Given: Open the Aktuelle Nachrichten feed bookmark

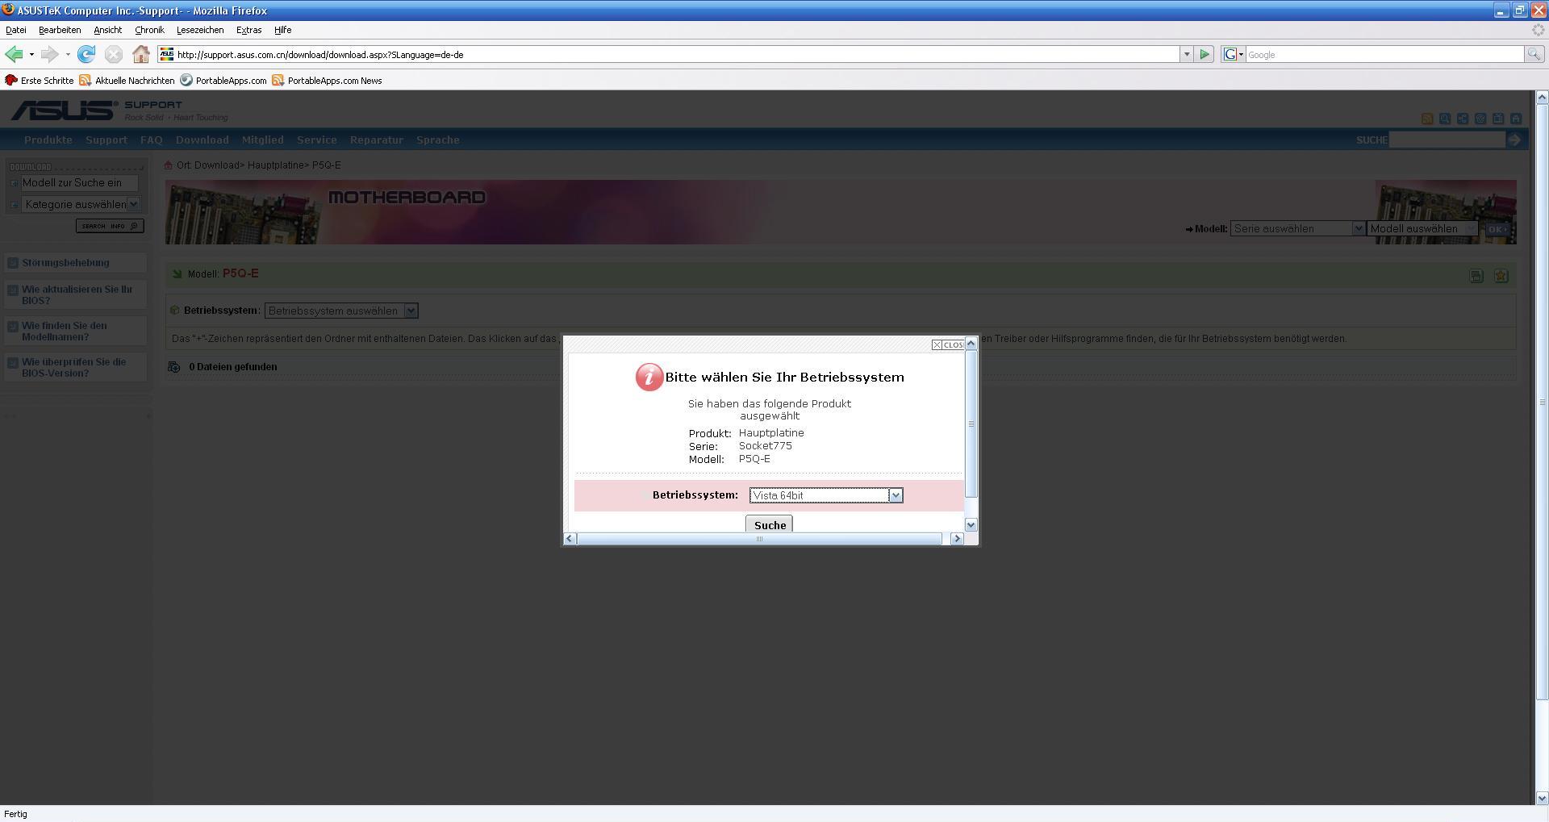Looking at the screenshot, I should click(127, 81).
